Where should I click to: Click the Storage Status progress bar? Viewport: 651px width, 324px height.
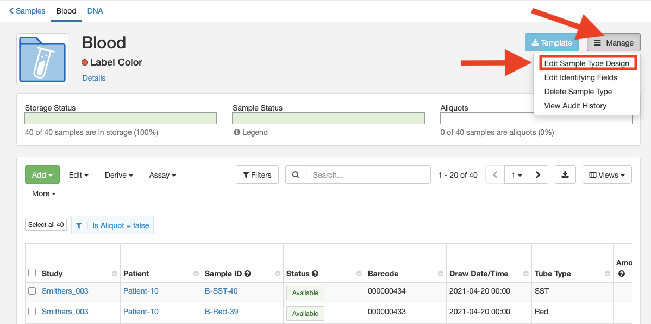point(121,118)
